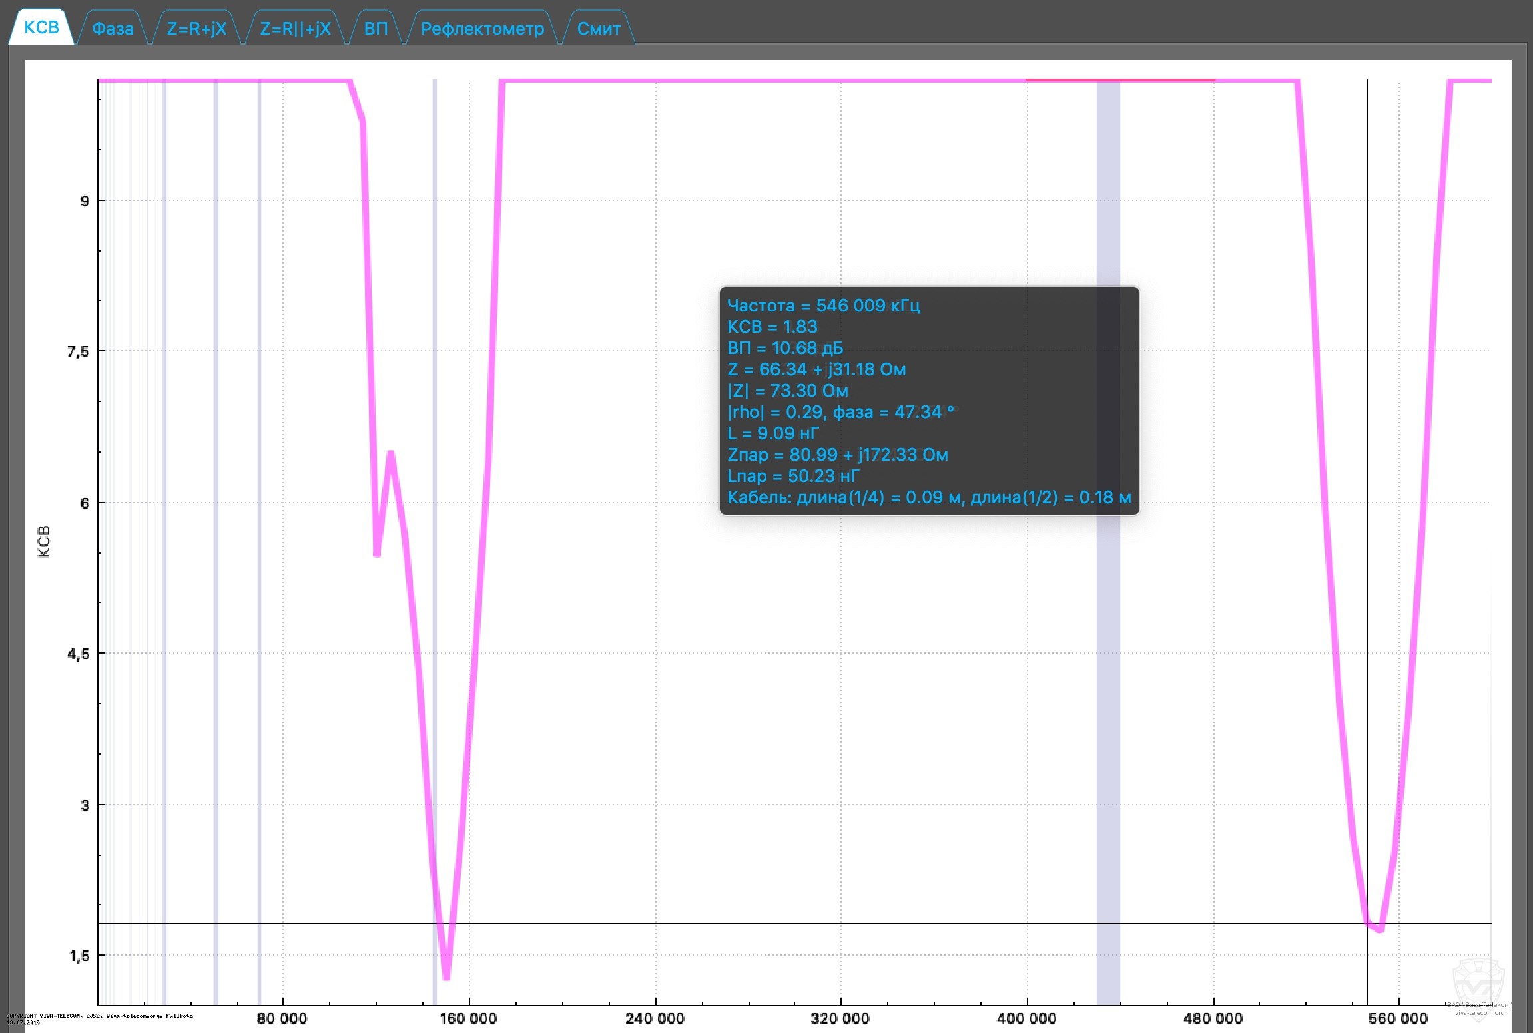
Task: Switch to the КСВ tab
Action: point(41,27)
